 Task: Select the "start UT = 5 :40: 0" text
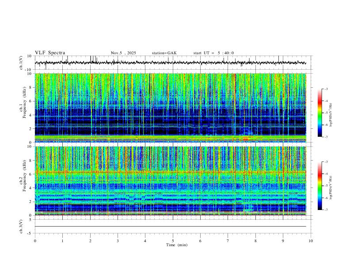[213, 53]
